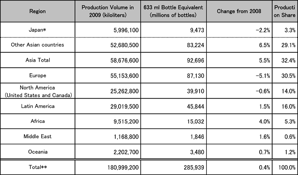
Task: Select the 180,999,200 total volume cell
Action: pos(108,167)
